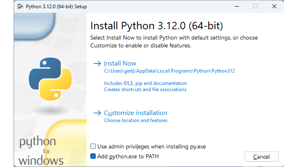Click the 'python for windows' branding text
This screenshot has width=297, height=167.
(38, 151)
